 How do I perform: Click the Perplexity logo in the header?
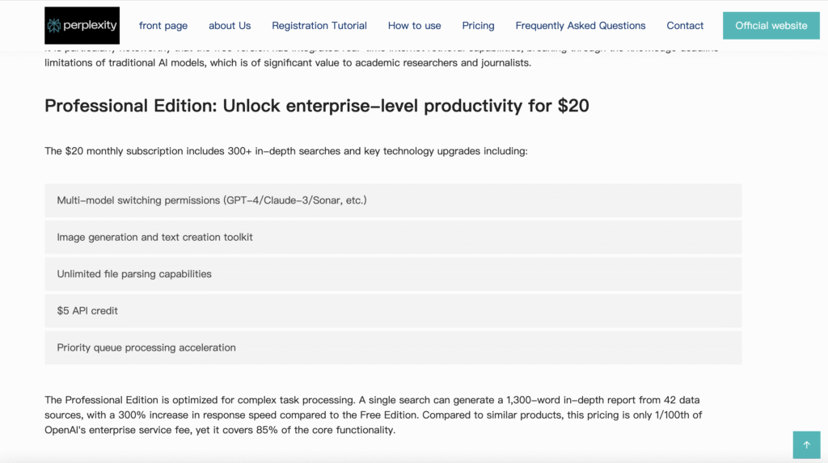click(82, 25)
